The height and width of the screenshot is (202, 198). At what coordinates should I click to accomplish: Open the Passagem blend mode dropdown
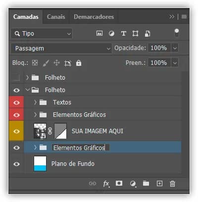point(61,49)
